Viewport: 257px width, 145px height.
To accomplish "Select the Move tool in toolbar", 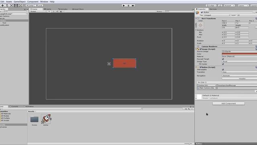I will [3, 5].
